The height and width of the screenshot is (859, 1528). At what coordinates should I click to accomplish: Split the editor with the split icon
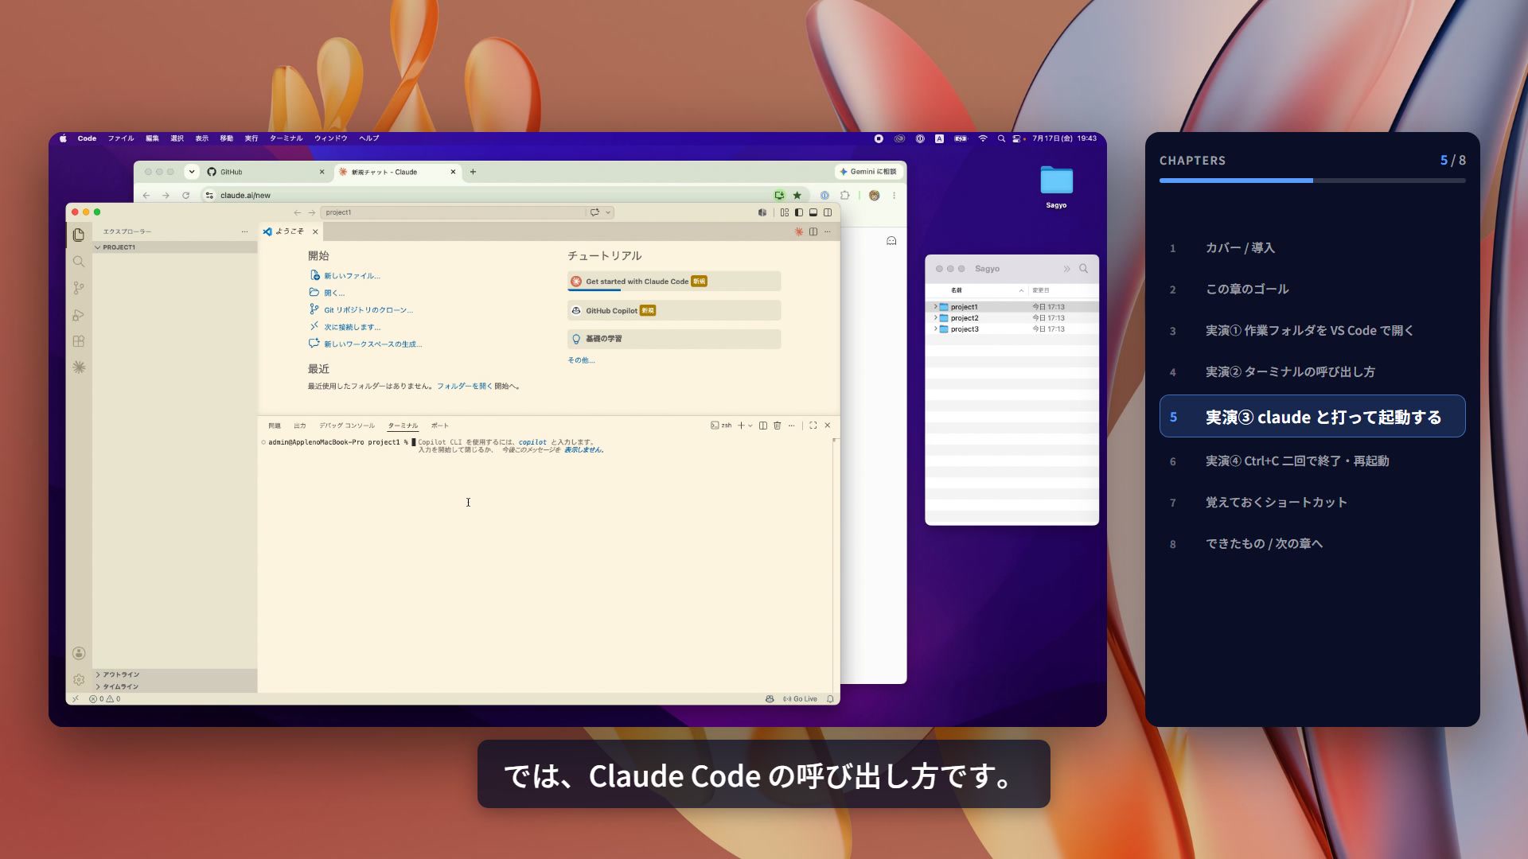813,231
